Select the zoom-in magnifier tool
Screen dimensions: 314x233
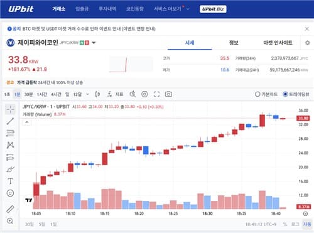pyautogui.click(x=10, y=221)
